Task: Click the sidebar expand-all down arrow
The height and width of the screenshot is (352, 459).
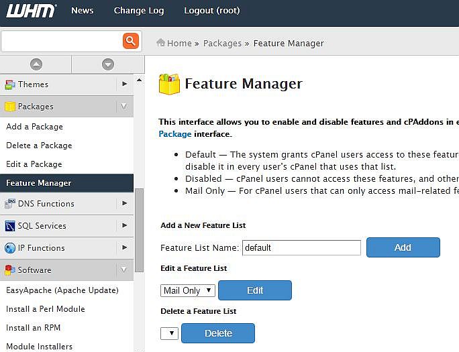Action: tap(108, 64)
